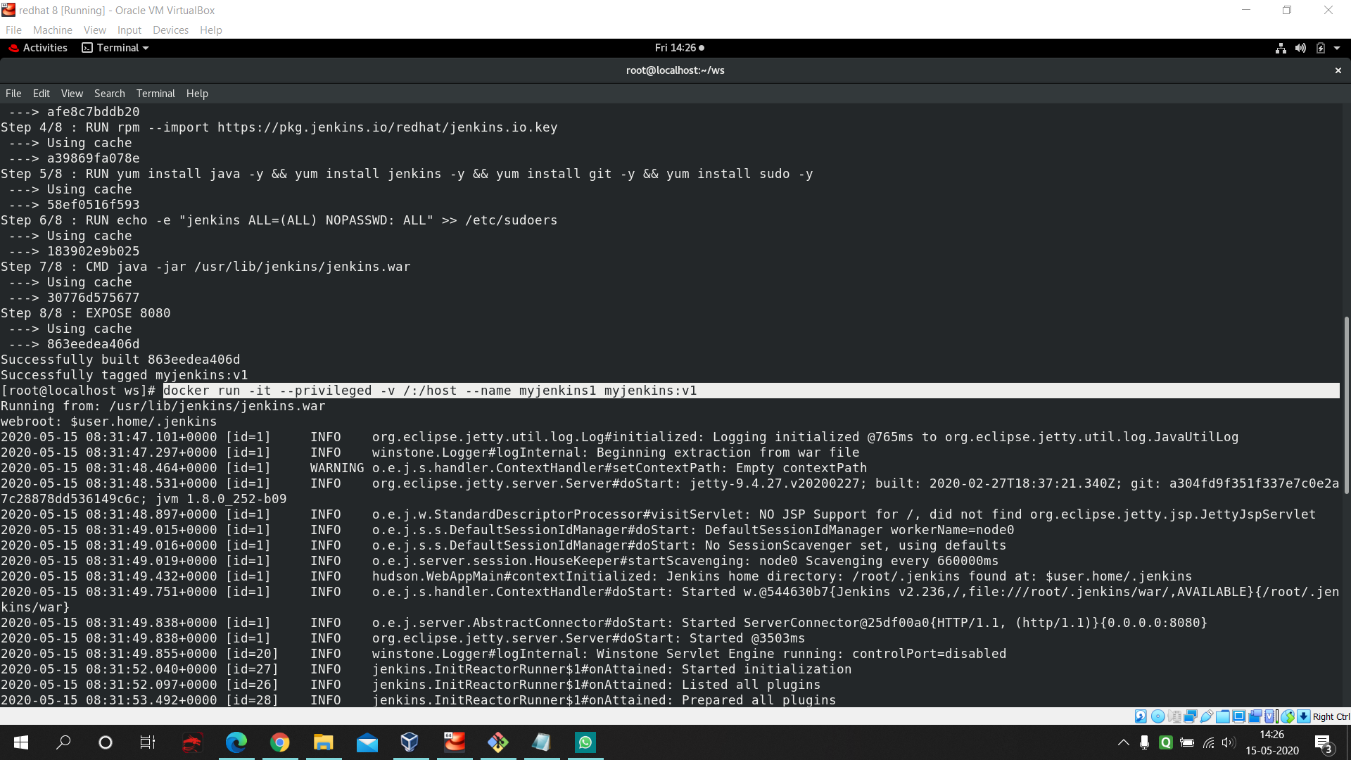This screenshot has width=1351, height=760.
Task: Click the VirtualBox keyboard capture arrow icon
Action: coord(1304,716)
